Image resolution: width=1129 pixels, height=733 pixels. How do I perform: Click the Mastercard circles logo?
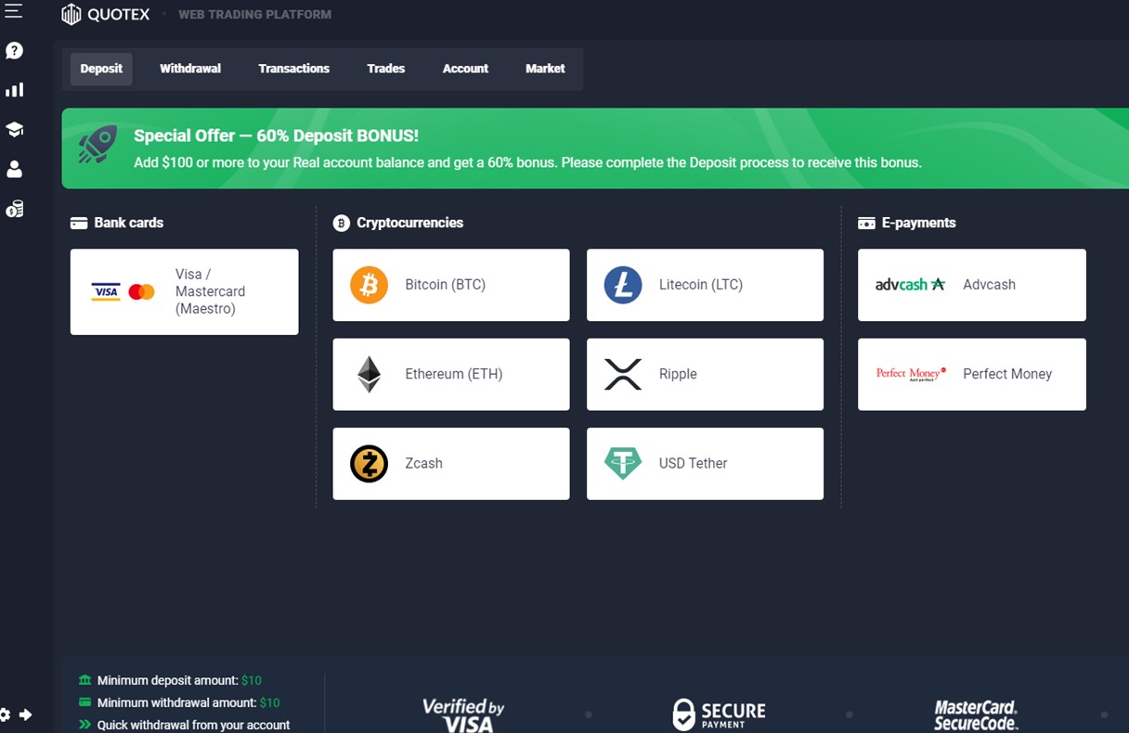point(141,292)
